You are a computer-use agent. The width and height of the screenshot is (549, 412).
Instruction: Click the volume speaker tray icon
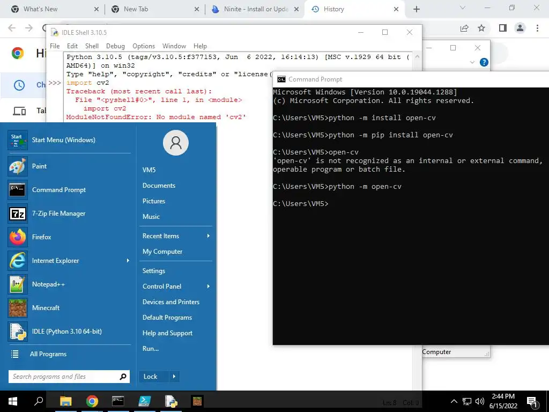click(x=480, y=401)
